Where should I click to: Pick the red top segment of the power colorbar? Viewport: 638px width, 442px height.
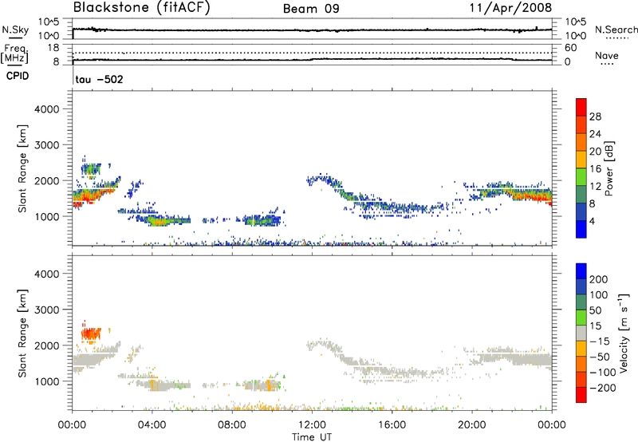click(x=581, y=107)
